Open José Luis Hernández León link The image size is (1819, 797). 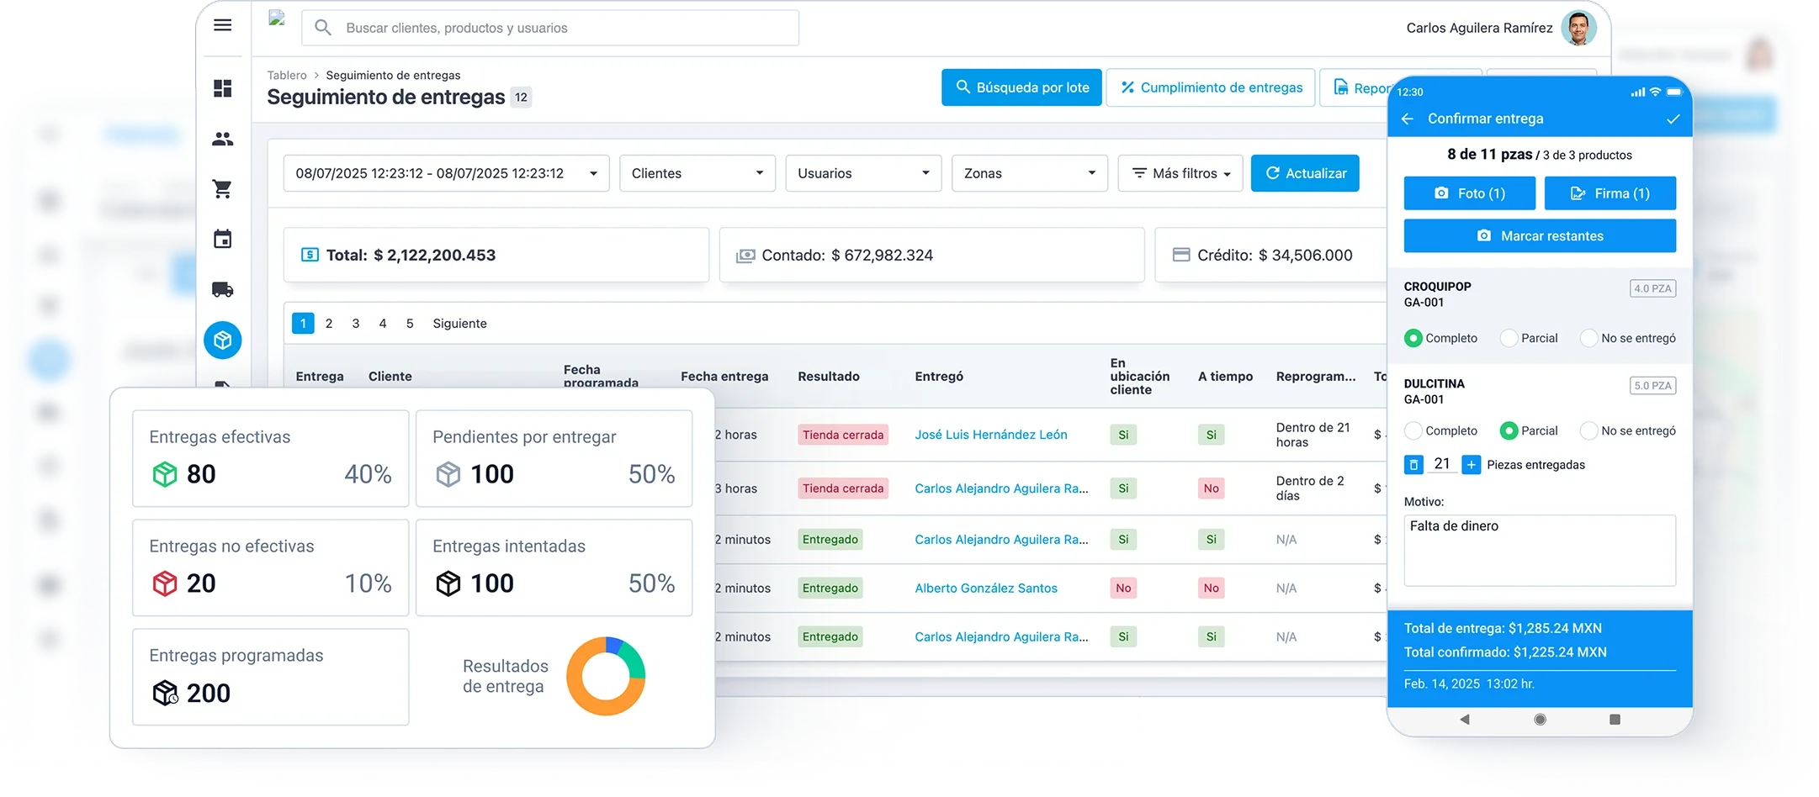click(990, 435)
